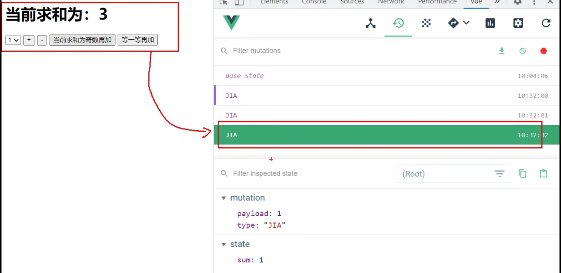Select the Vue devtools tab
This screenshot has width=561, height=273.
(x=477, y=2)
